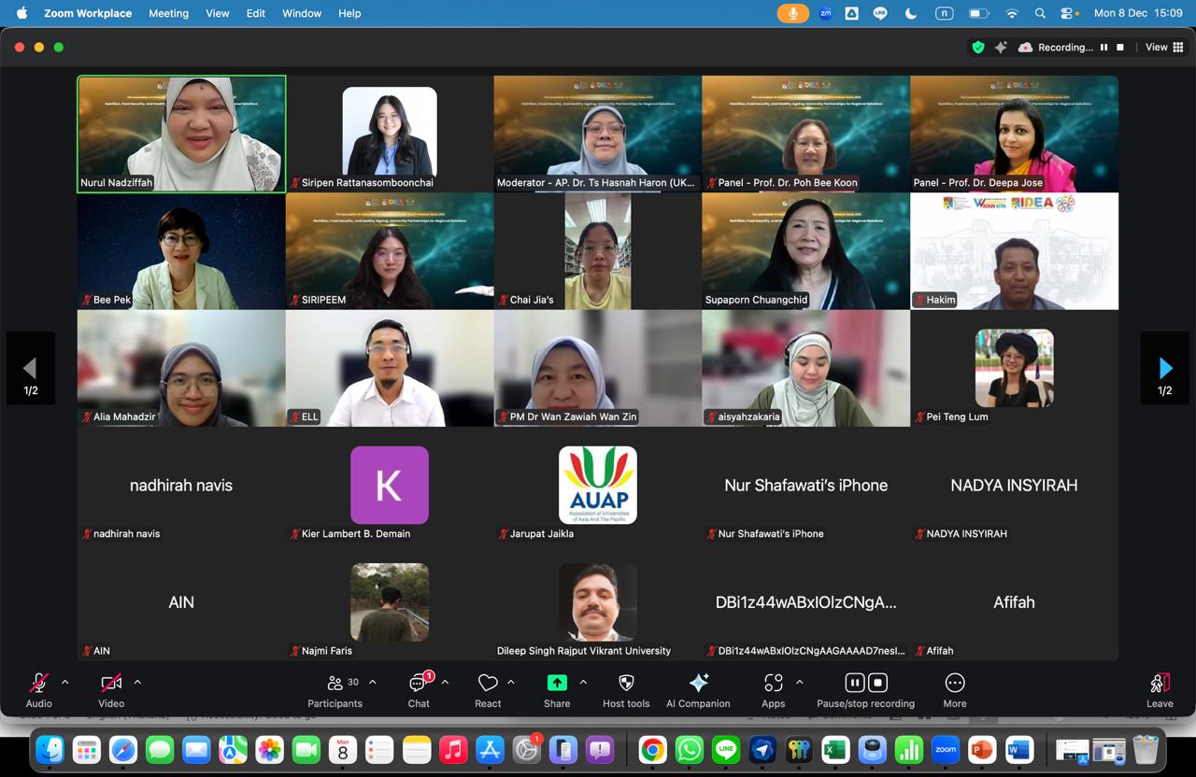
Task: Open the Participants panel
Action: 335,689
